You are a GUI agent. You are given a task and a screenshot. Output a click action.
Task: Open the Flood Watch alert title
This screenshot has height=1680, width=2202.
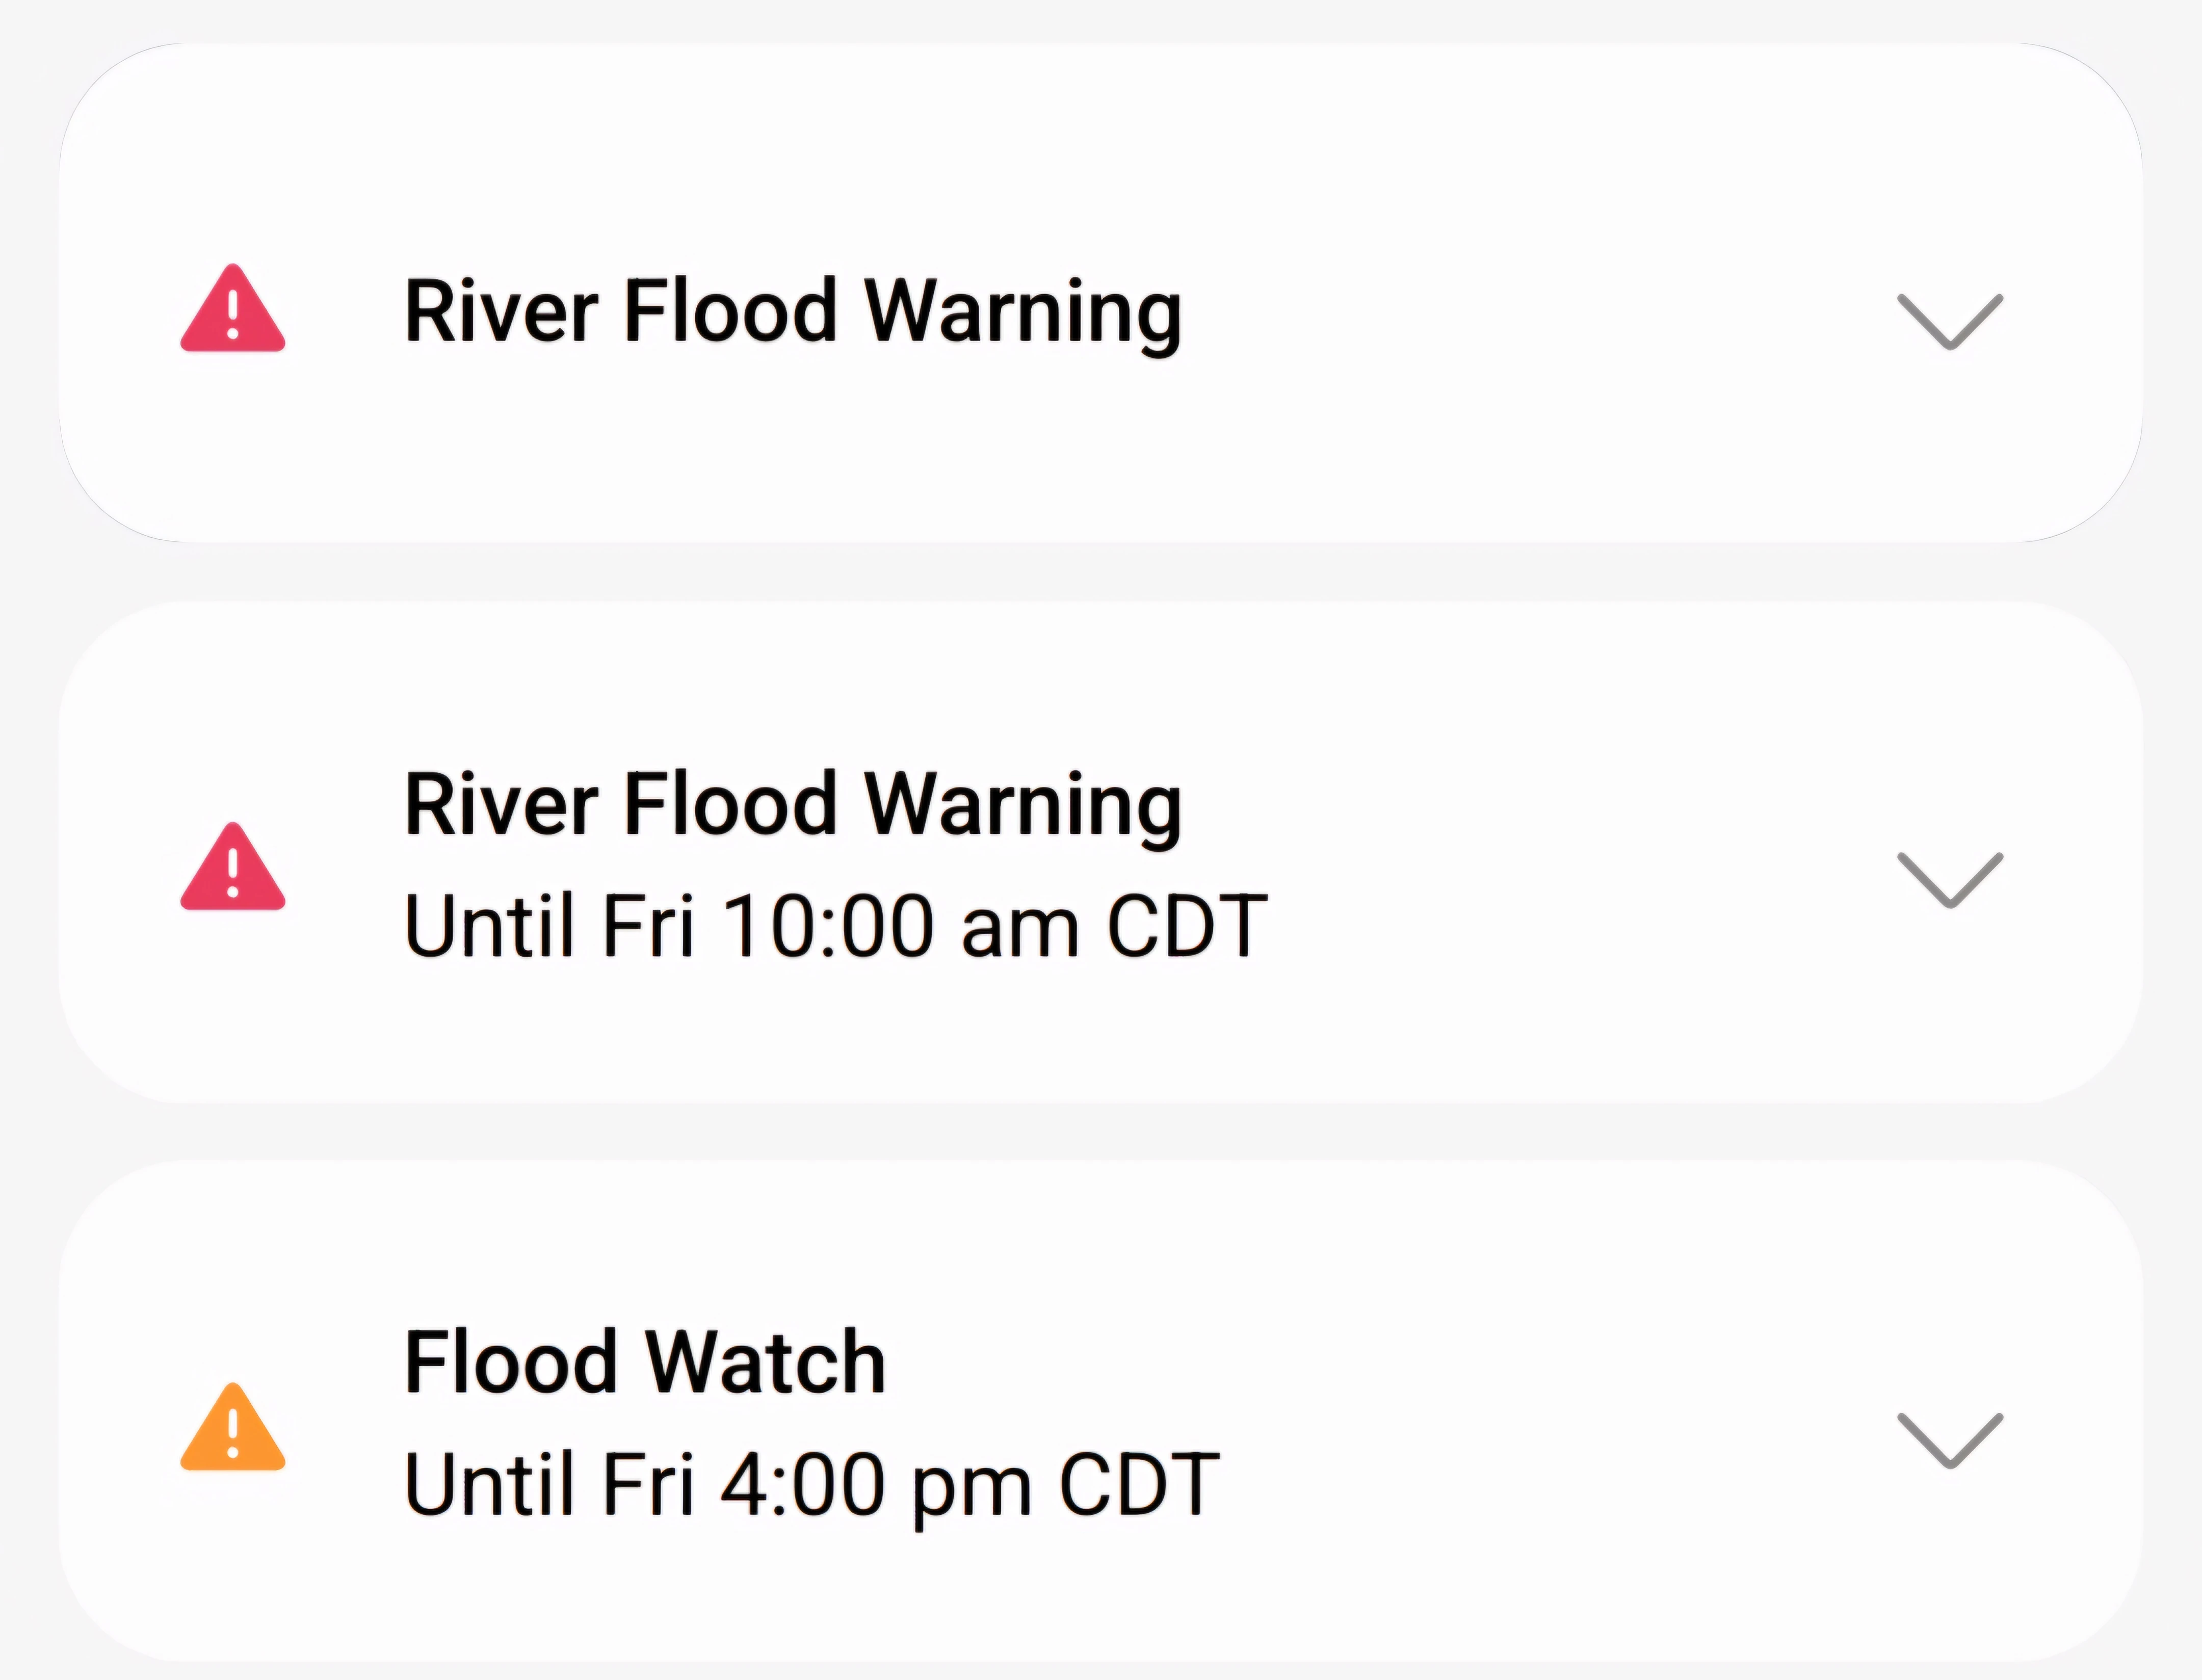[x=645, y=1362]
